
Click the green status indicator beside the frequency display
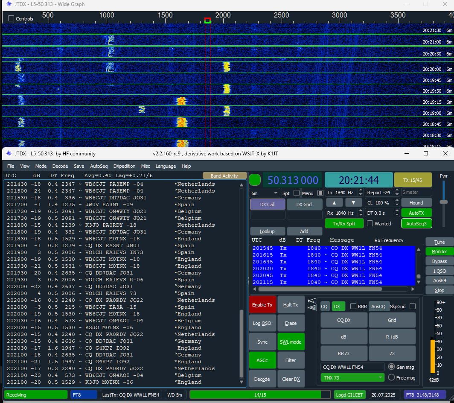[255, 180]
